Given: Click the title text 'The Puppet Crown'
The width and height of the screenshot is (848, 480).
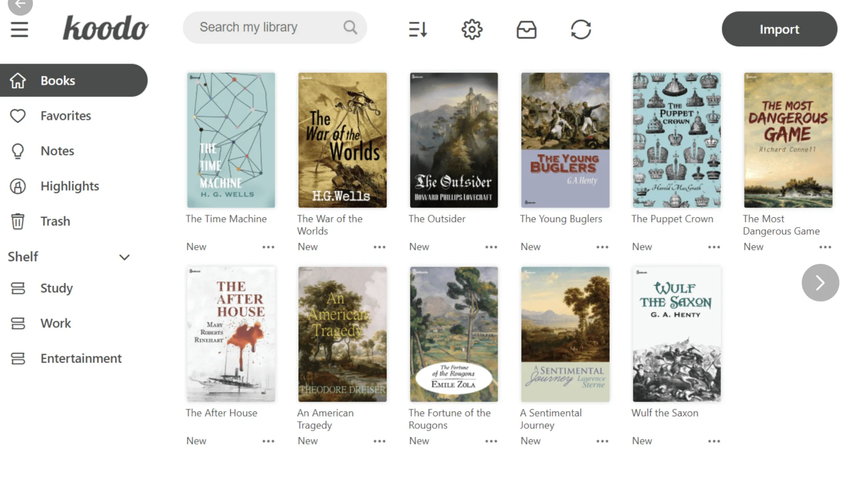Looking at the screenshot, I should tap(672, 219).
